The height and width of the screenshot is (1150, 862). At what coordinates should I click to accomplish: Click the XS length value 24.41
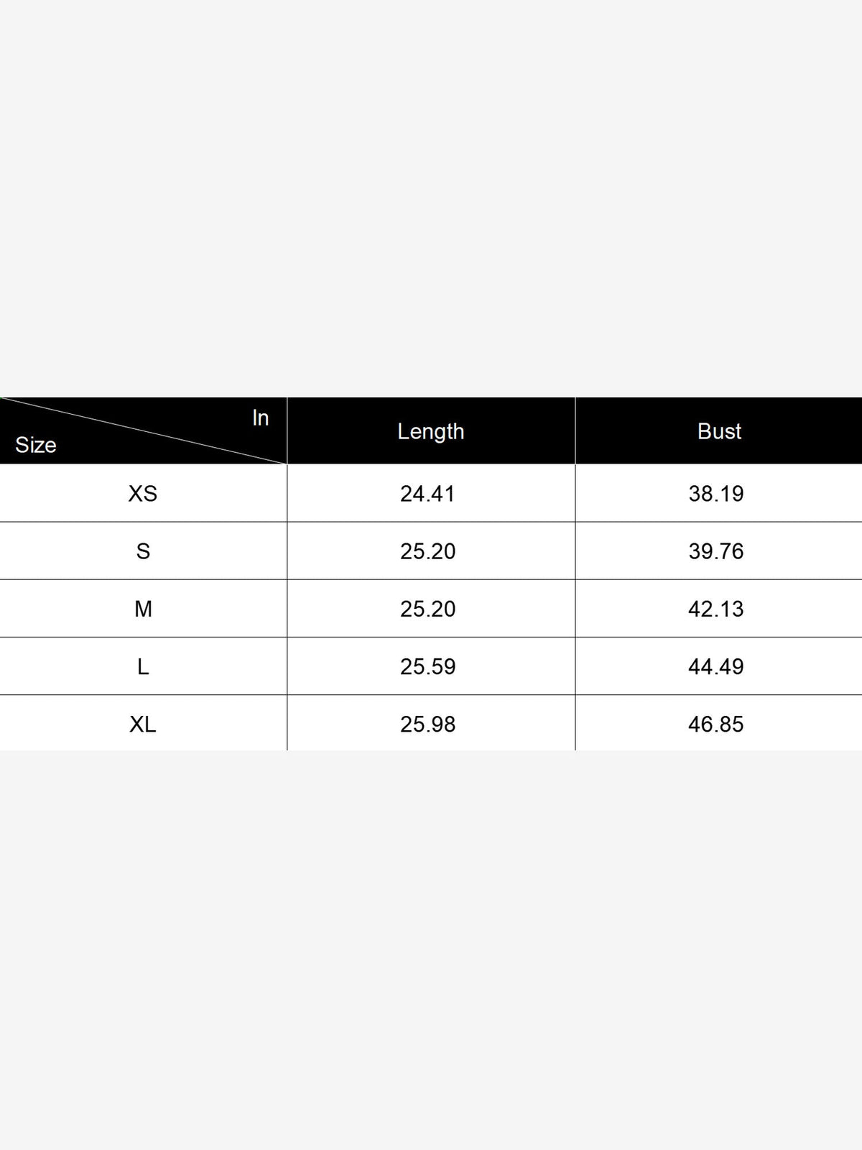(427, 494)
